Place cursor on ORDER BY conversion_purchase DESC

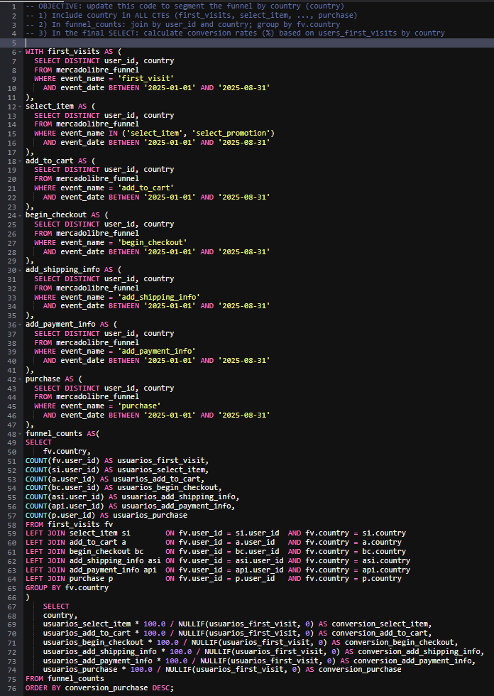tap(99, 687)
